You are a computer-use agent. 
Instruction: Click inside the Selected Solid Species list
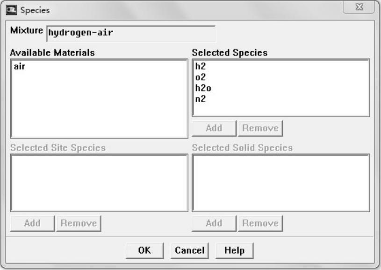pos(280,183)
